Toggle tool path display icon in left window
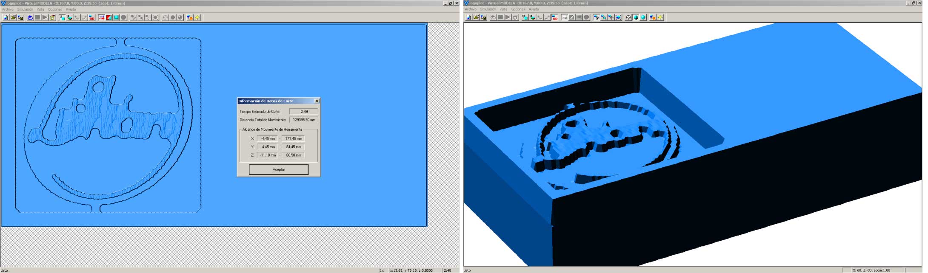This screenshot has height=273, width=928. pos(102,17)
